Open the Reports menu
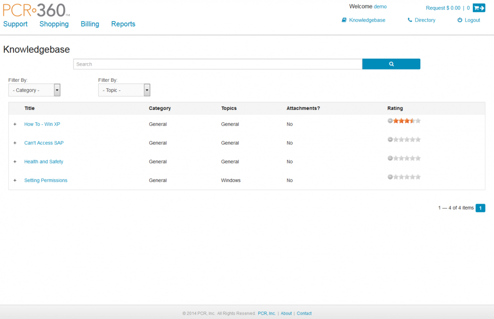Screen dimensions: 494x319 click(123, 24)
